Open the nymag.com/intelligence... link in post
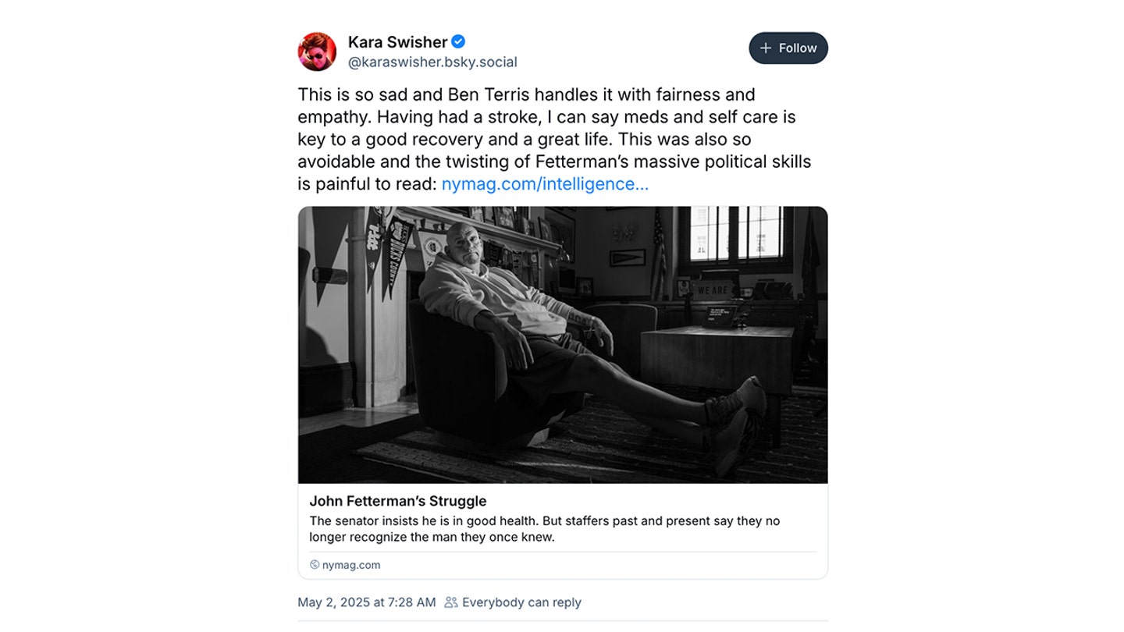1124x632 pixels. click(x=545, y=184)
